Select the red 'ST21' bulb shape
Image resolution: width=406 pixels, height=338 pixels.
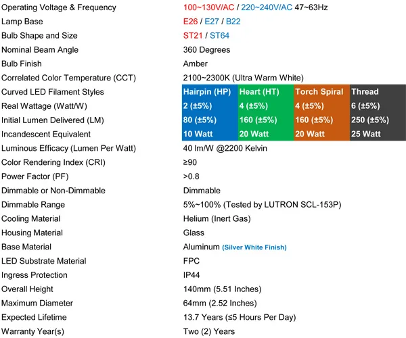coord(193,35)
